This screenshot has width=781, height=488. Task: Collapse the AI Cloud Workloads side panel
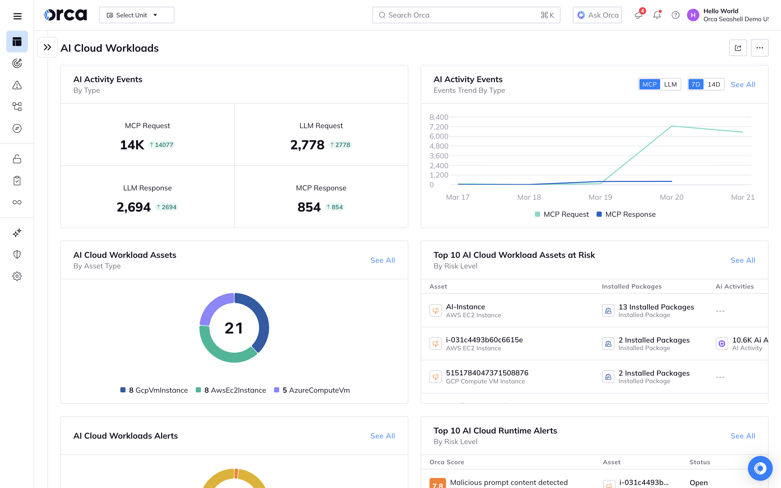(47, 47)
